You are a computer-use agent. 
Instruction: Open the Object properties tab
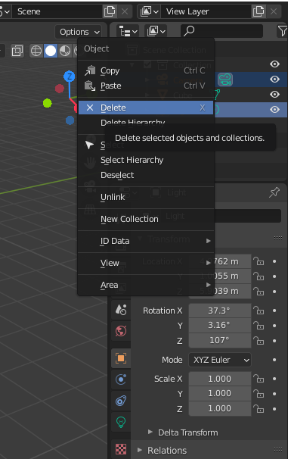(121, 358)
